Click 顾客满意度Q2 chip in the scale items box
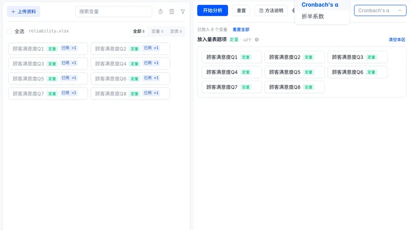 (x=295, y=57)
